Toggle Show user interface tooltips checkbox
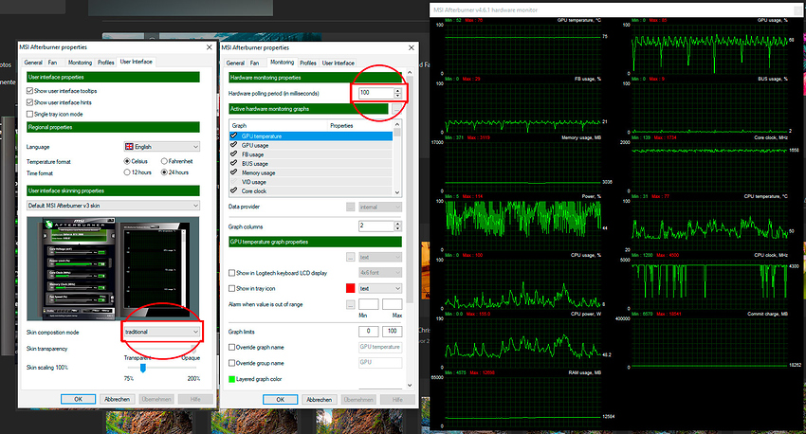Viewport: 806px width, 434px height. pos(29,90)
